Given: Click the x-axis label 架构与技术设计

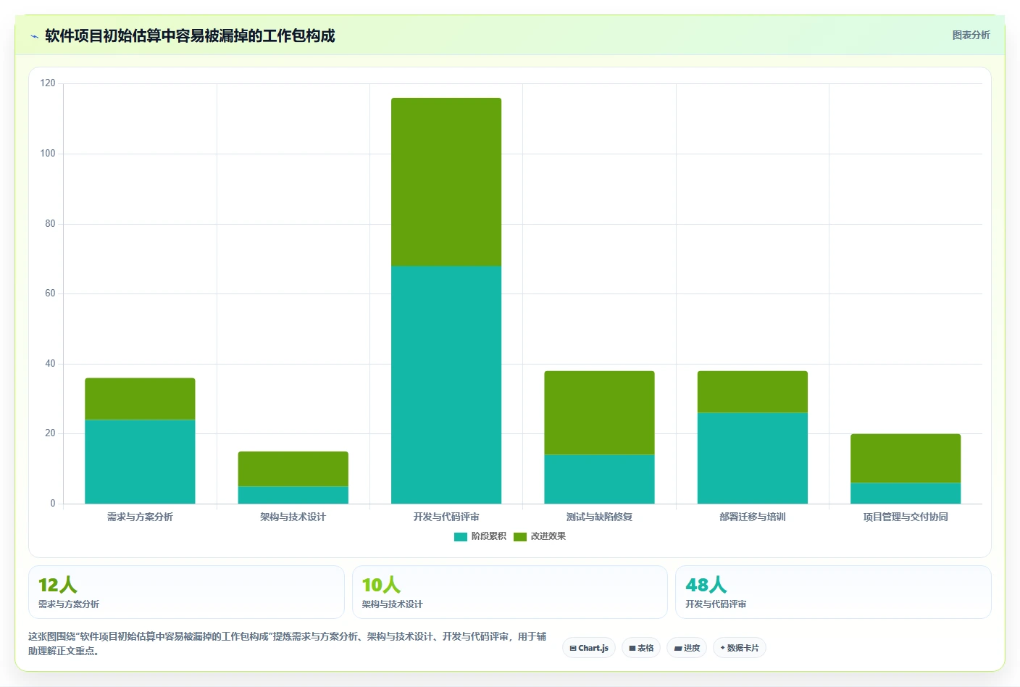Looking at the screenshot, I should tap(293, 517).
